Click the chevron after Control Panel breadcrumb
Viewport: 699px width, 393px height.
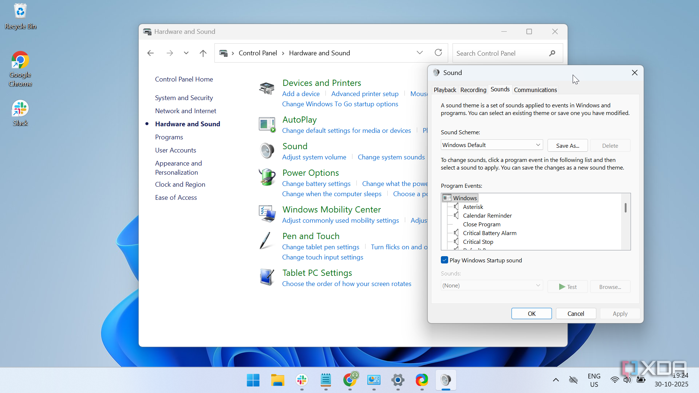click(283, 53)
